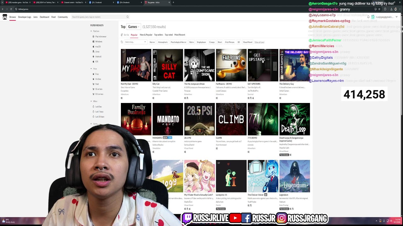Sort results by Top rated
403x226 pixels.
click(169, 35)
